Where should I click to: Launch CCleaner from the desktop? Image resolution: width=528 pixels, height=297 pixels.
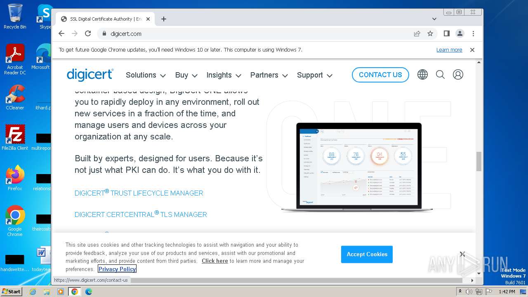pos(15,97)
